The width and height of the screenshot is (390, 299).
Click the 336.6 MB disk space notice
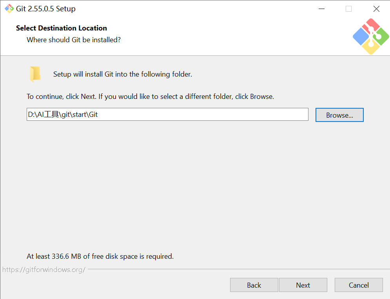[x=100, y=256]
